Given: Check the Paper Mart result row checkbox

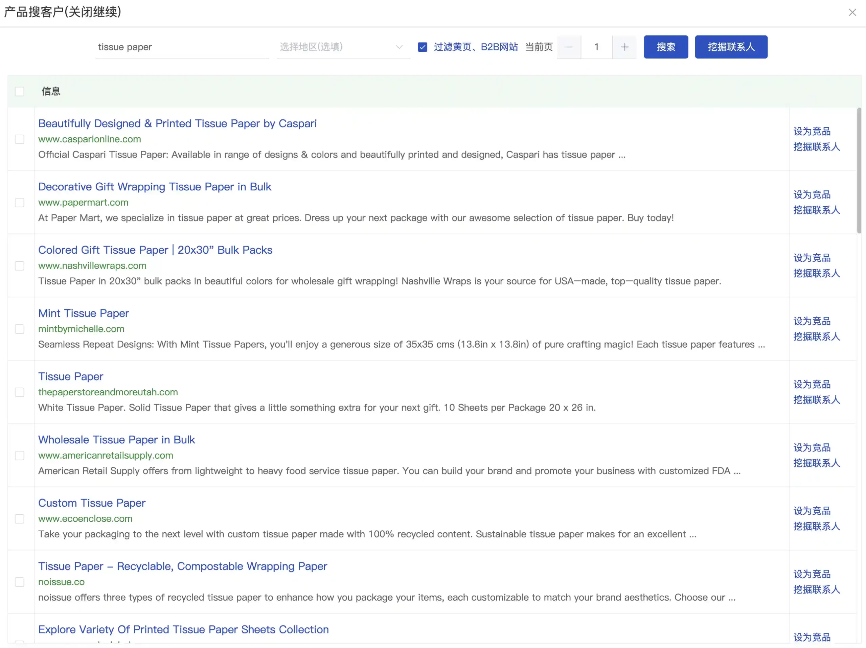Looking at the screenshot, I should pyautogui.click(x=19, y=202).
